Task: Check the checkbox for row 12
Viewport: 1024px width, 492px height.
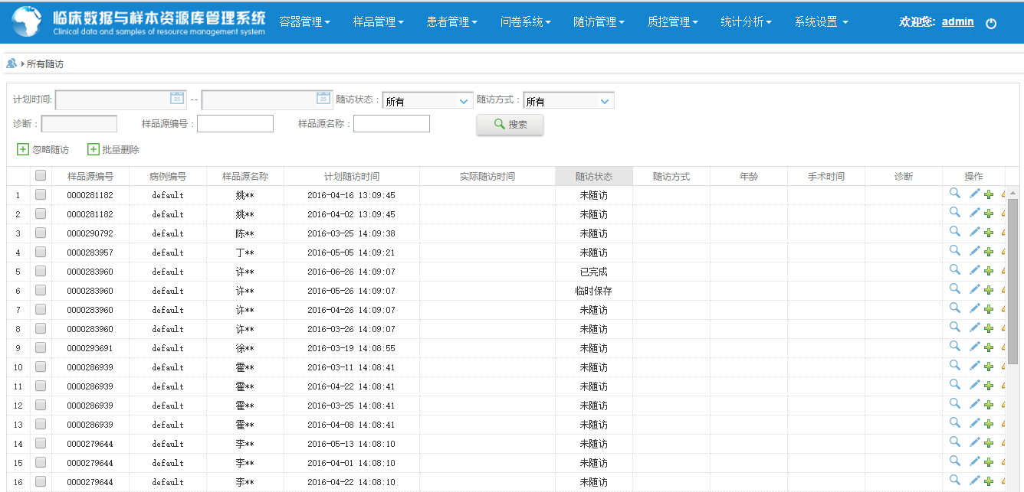Action: pos(41,405)
